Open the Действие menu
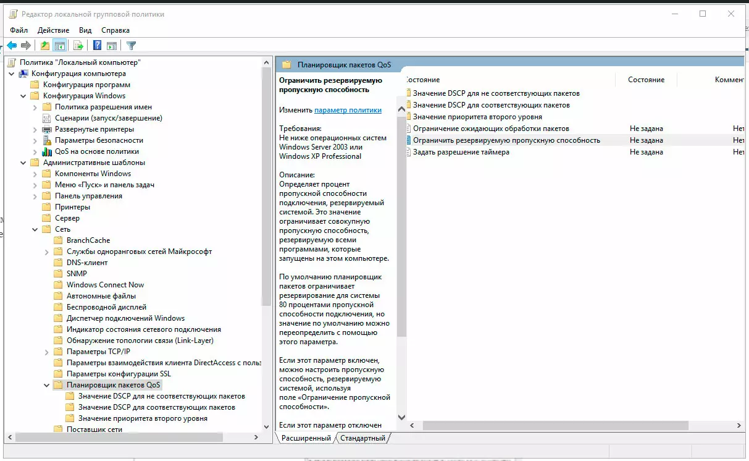 point(53,30)
